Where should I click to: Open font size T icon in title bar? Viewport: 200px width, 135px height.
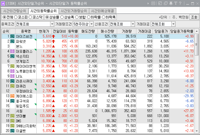tap(176, 3)
